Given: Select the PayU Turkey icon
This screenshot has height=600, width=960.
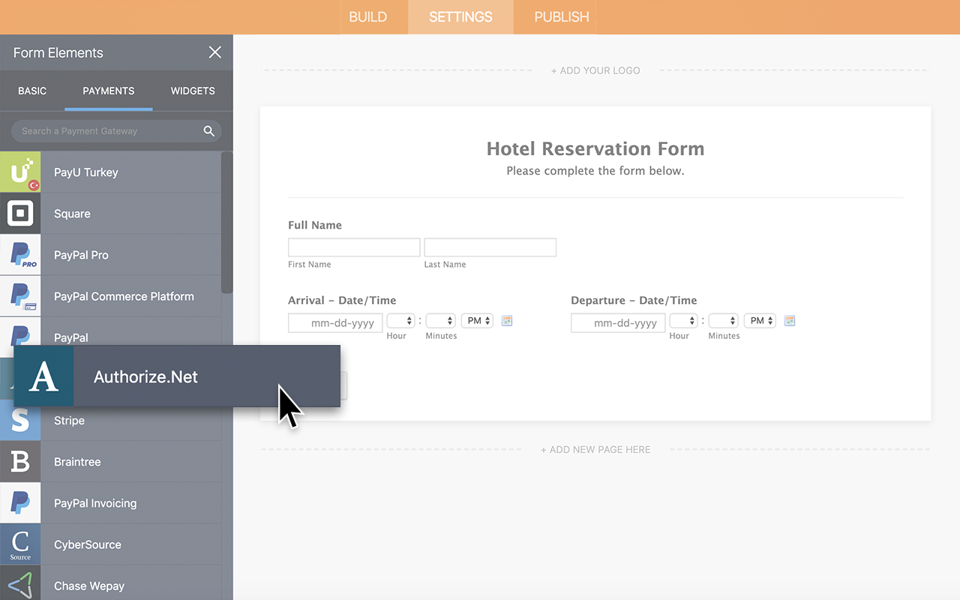Looking at the screenshot, I should [20, 172].
